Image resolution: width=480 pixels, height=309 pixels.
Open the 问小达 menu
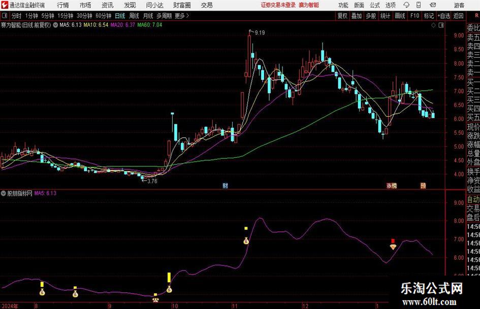coord(154,5)
